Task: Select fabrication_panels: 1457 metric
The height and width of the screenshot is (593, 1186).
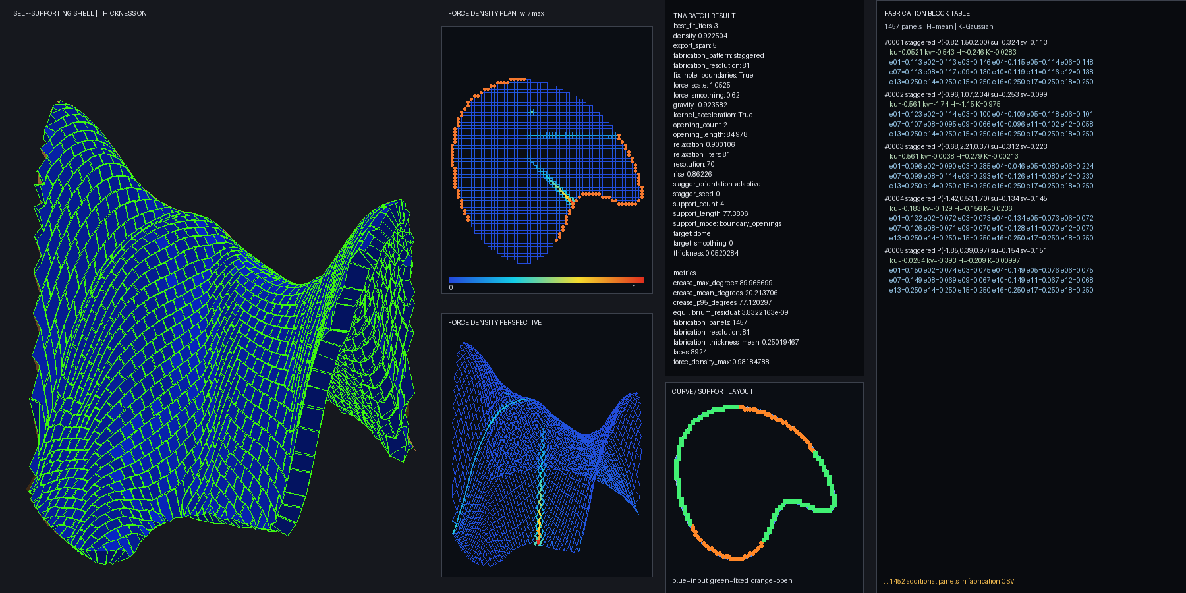Action: [710, 322]
